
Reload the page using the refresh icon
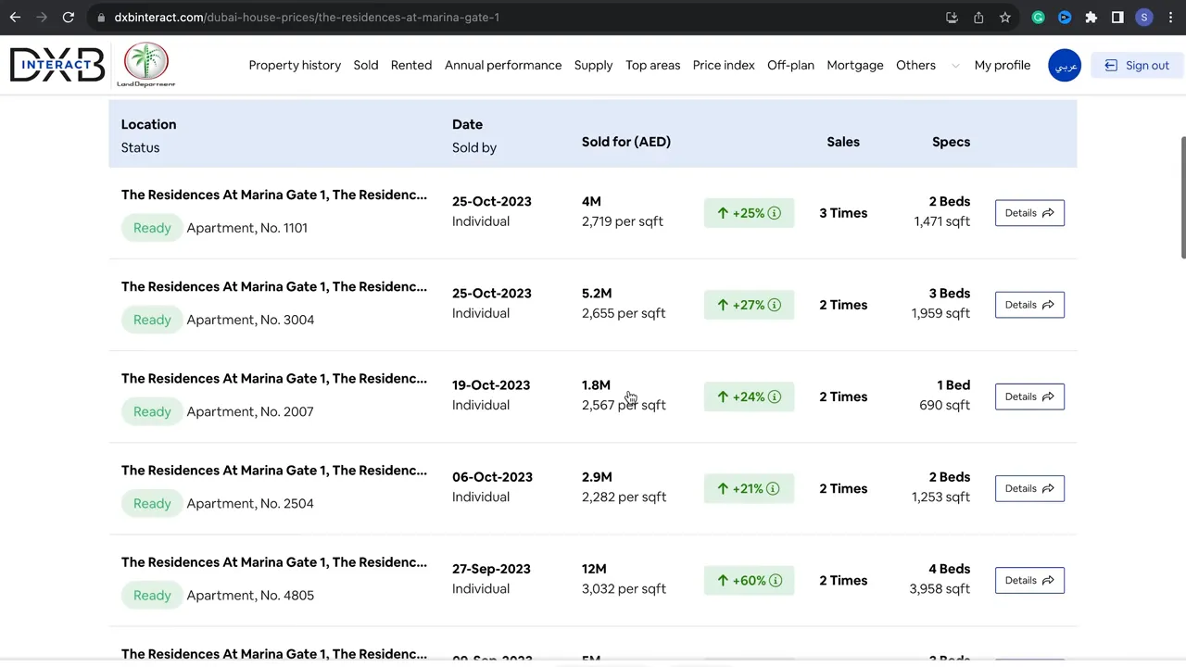point(69,18)
